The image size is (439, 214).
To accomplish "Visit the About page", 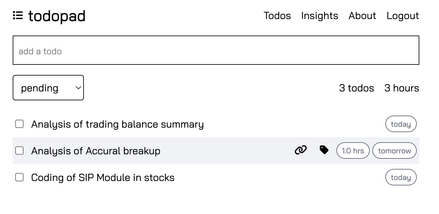I will 362,16.
